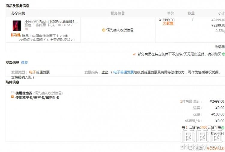This screenshot has width=225, height=152.
Task: Click the 电子普通发票 invoice type value
Action: [39, 72]
